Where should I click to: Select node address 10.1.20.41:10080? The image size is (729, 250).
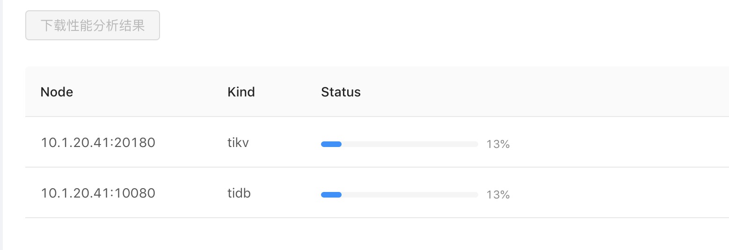98,193
